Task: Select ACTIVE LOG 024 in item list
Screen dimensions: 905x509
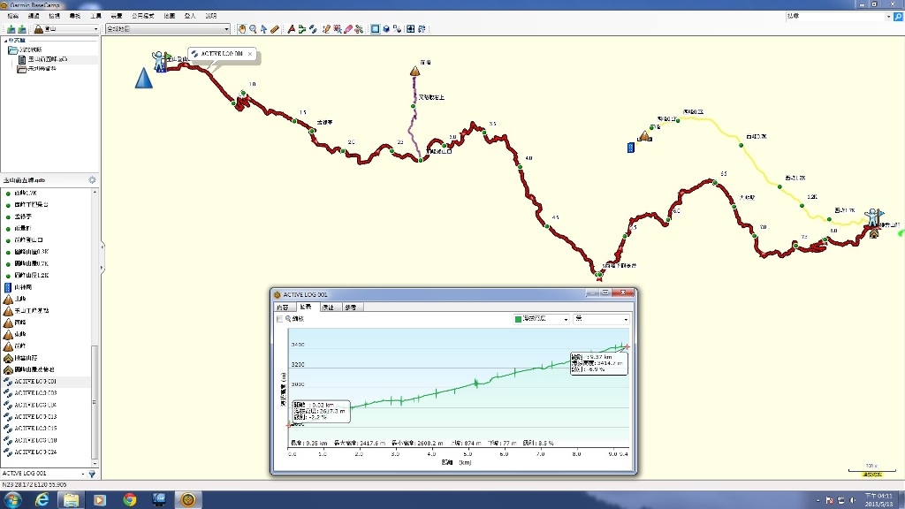Action: point(46,452)
